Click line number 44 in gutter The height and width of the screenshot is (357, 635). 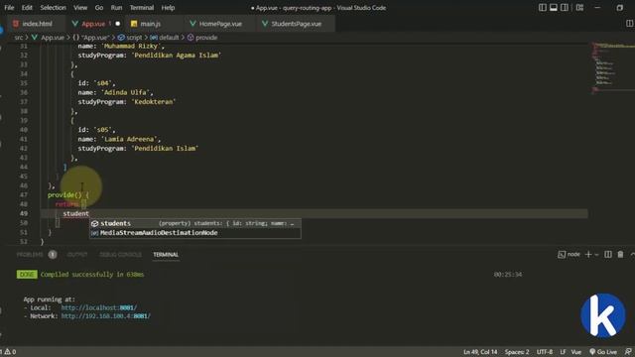point(24,167)
